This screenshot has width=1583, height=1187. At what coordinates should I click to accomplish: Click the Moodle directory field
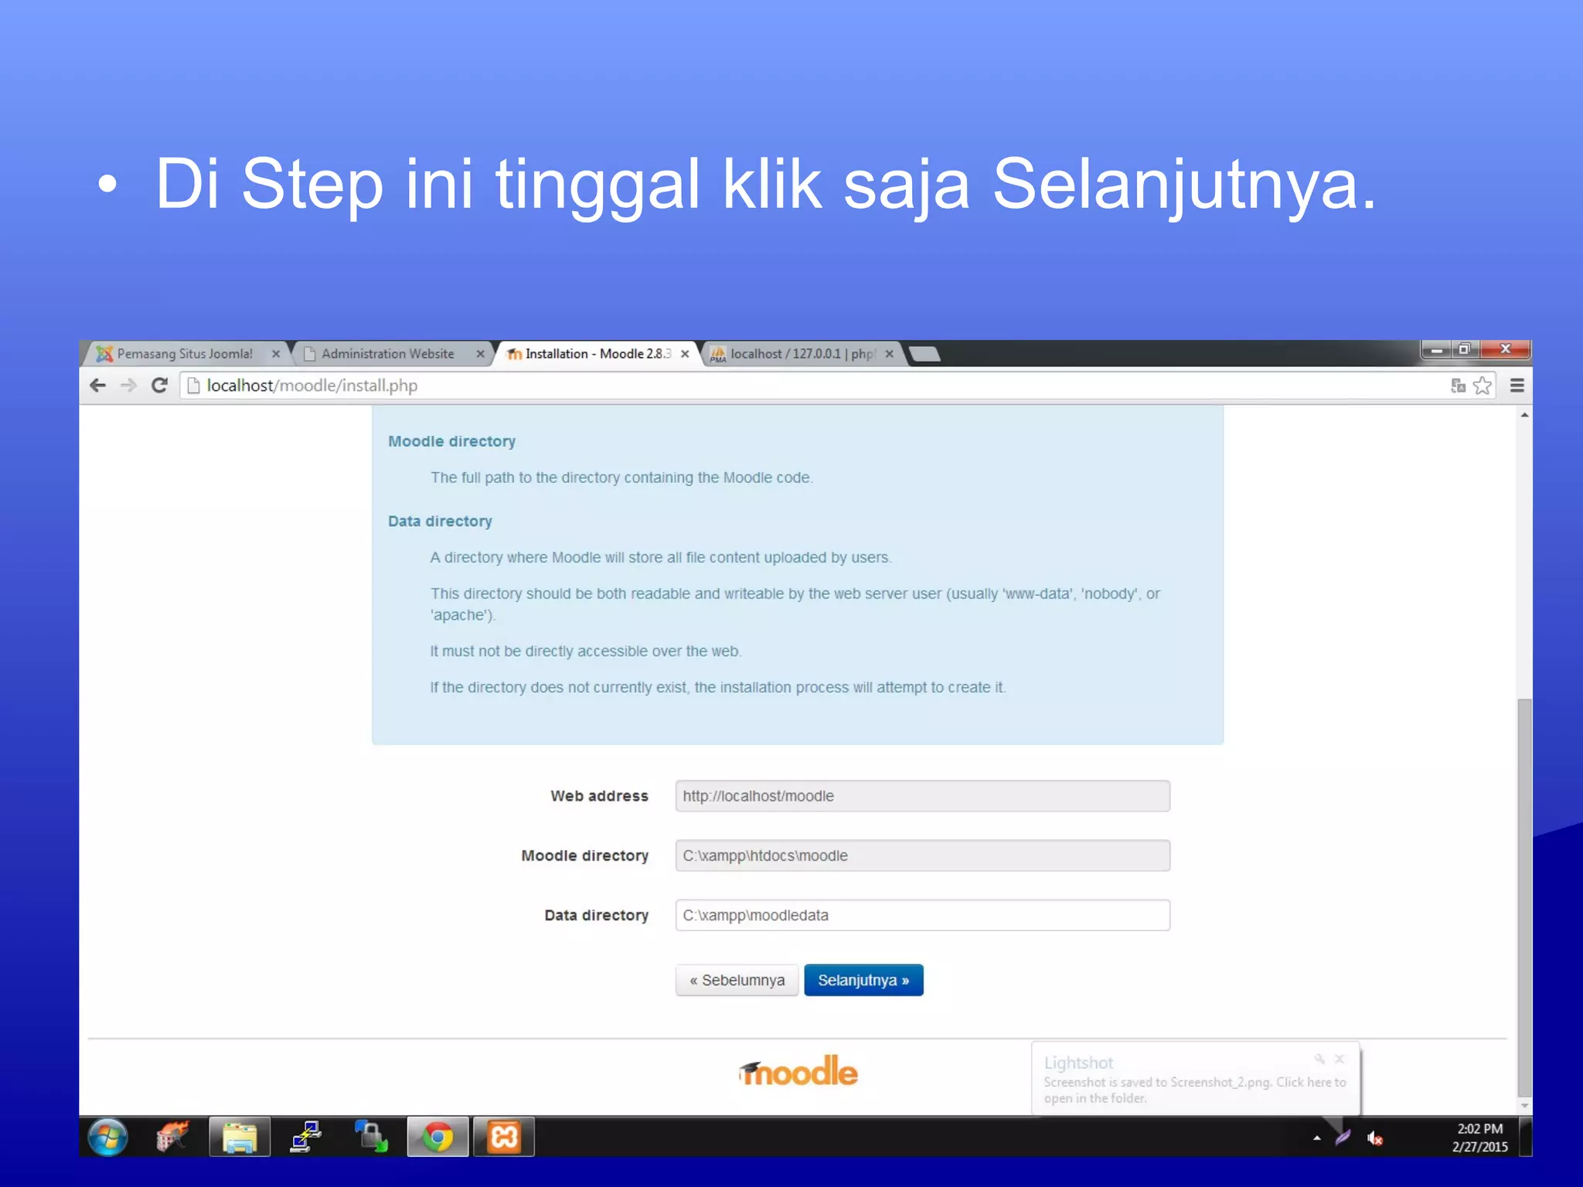tap(922, 855)
